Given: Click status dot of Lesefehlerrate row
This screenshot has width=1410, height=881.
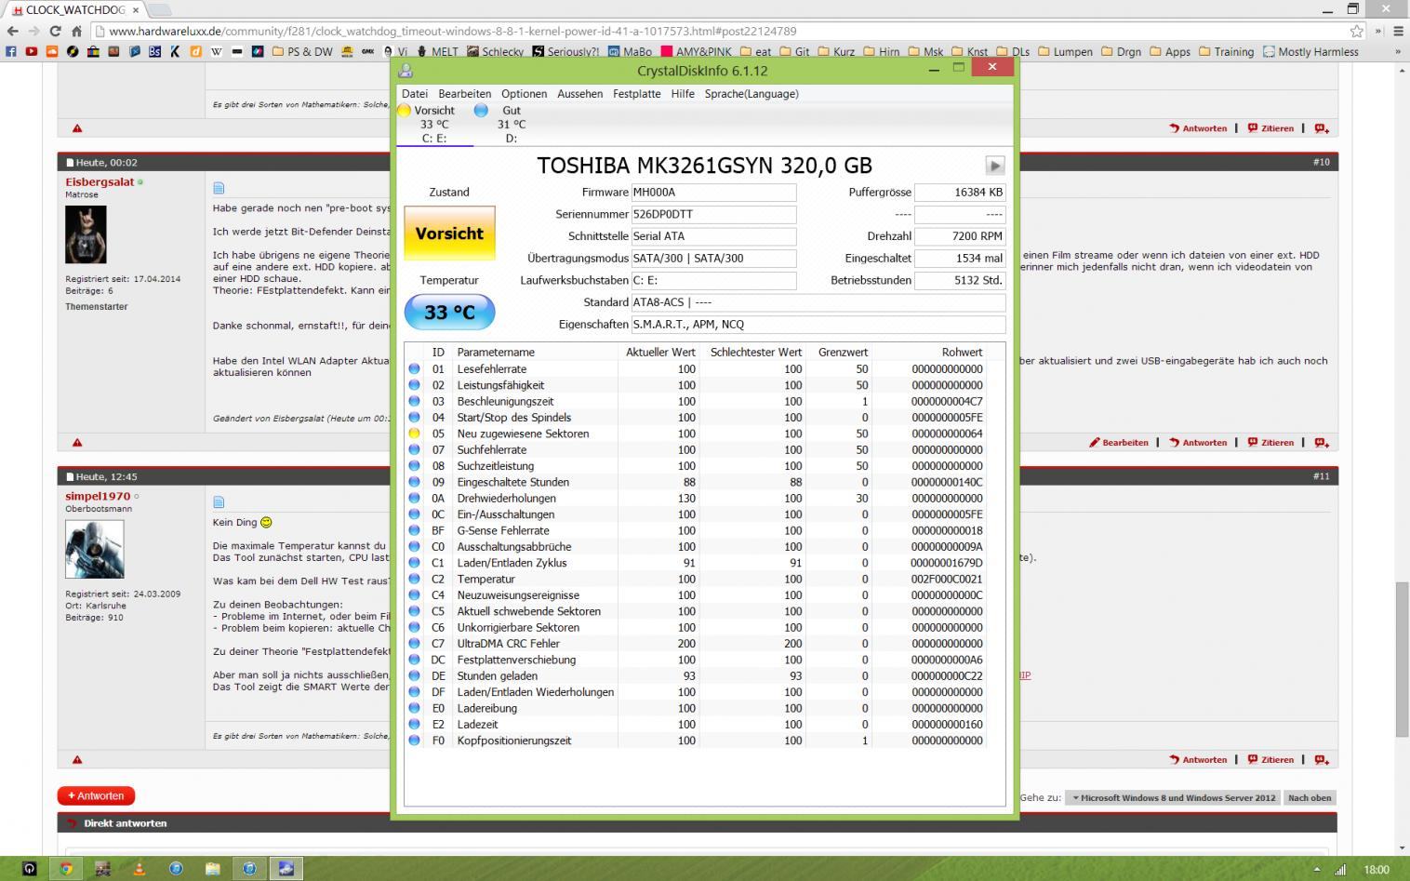Looking at the screenshot, I should click(414, 369).
